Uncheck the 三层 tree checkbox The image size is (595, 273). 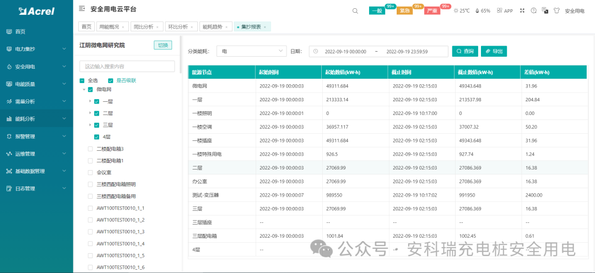[x=96, y=125]
